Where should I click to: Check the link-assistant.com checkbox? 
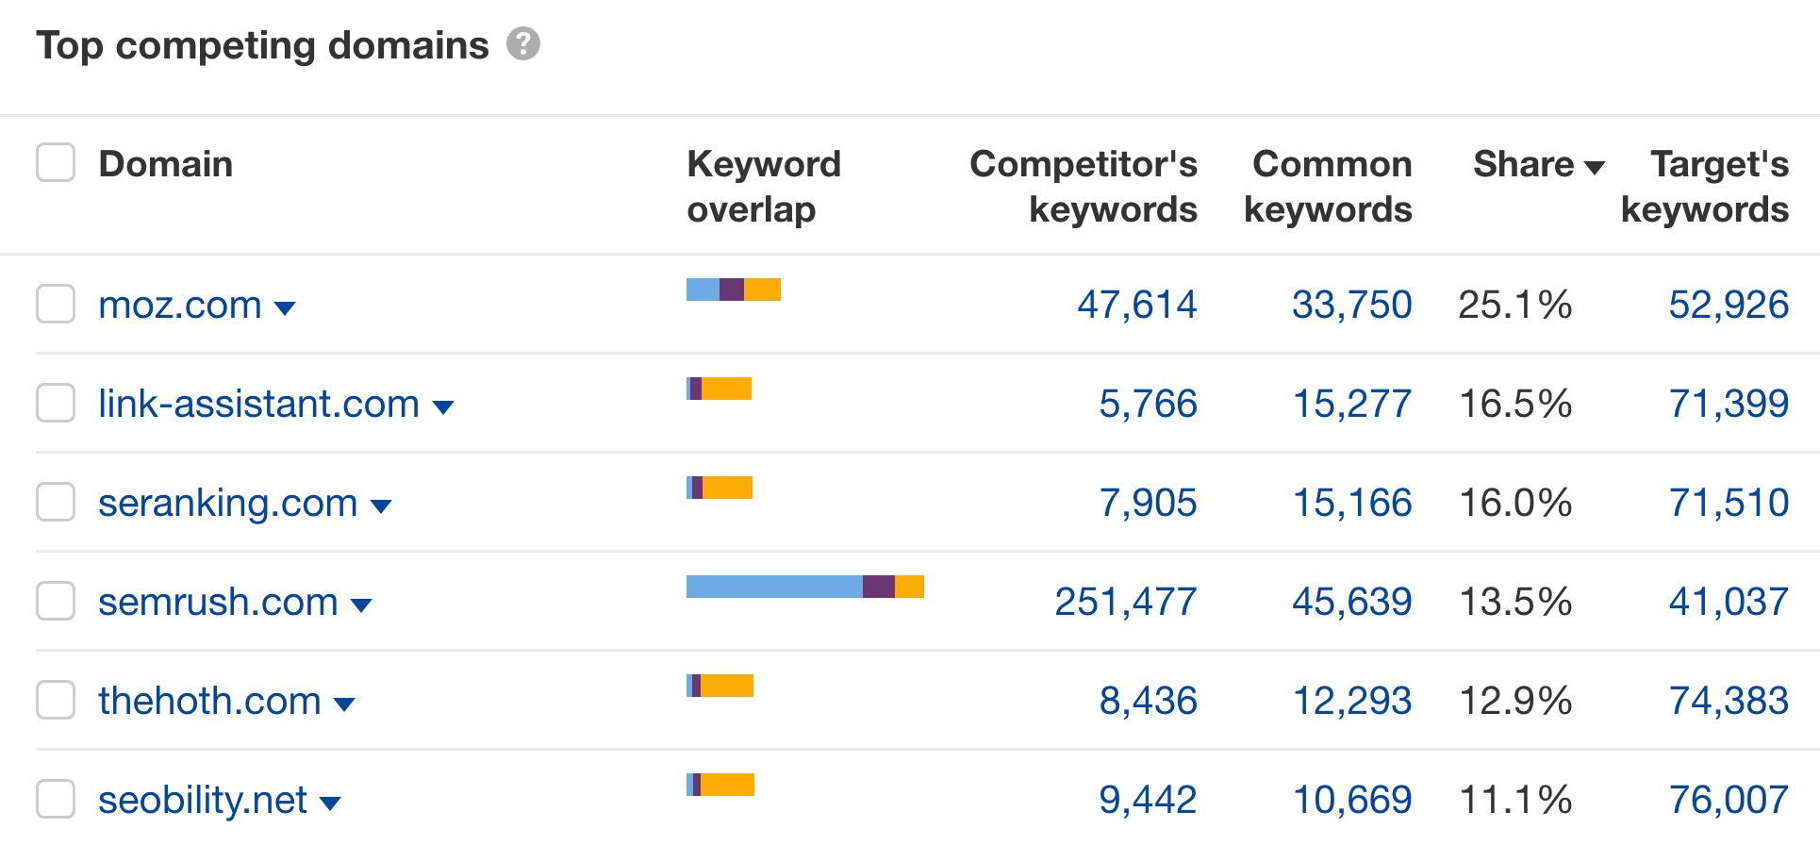click(56, 403)
